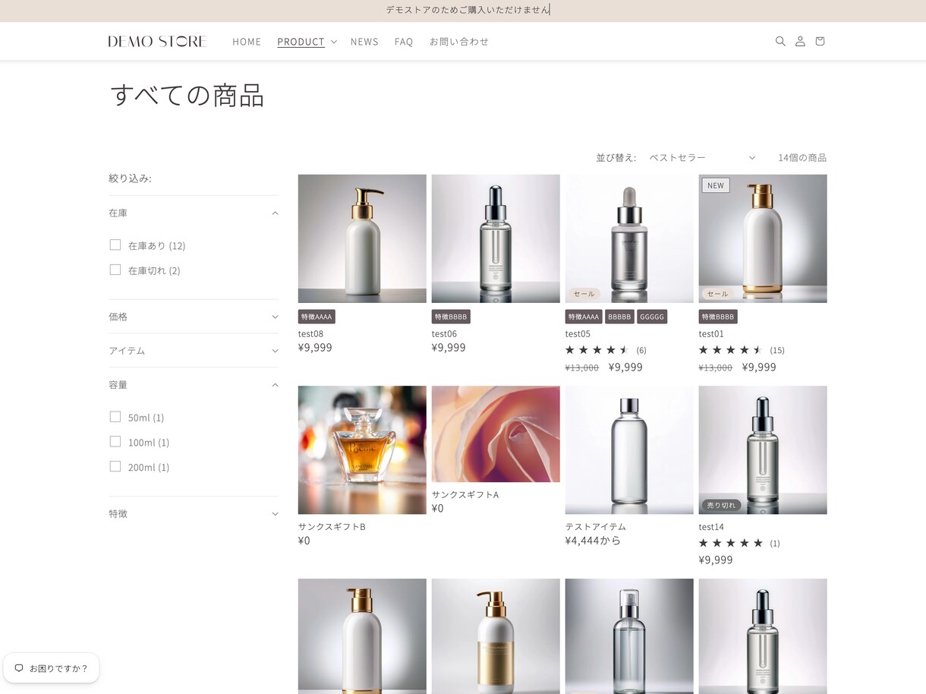The height and width of the screenshot is (694, 926).
Task: Open the search icon in header
Action: tap(780, 41)
